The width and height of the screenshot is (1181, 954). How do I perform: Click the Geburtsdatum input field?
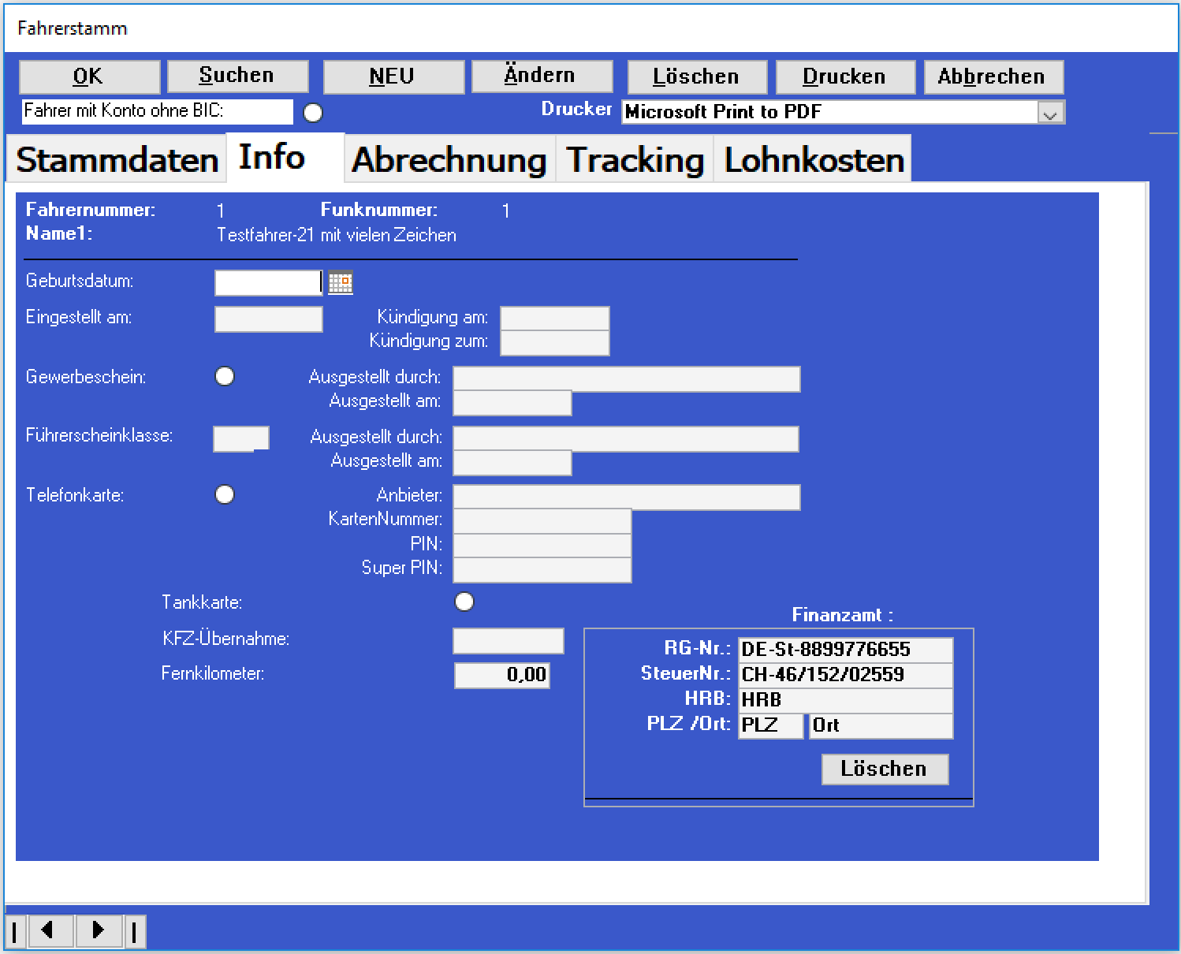tap(268, 283)
